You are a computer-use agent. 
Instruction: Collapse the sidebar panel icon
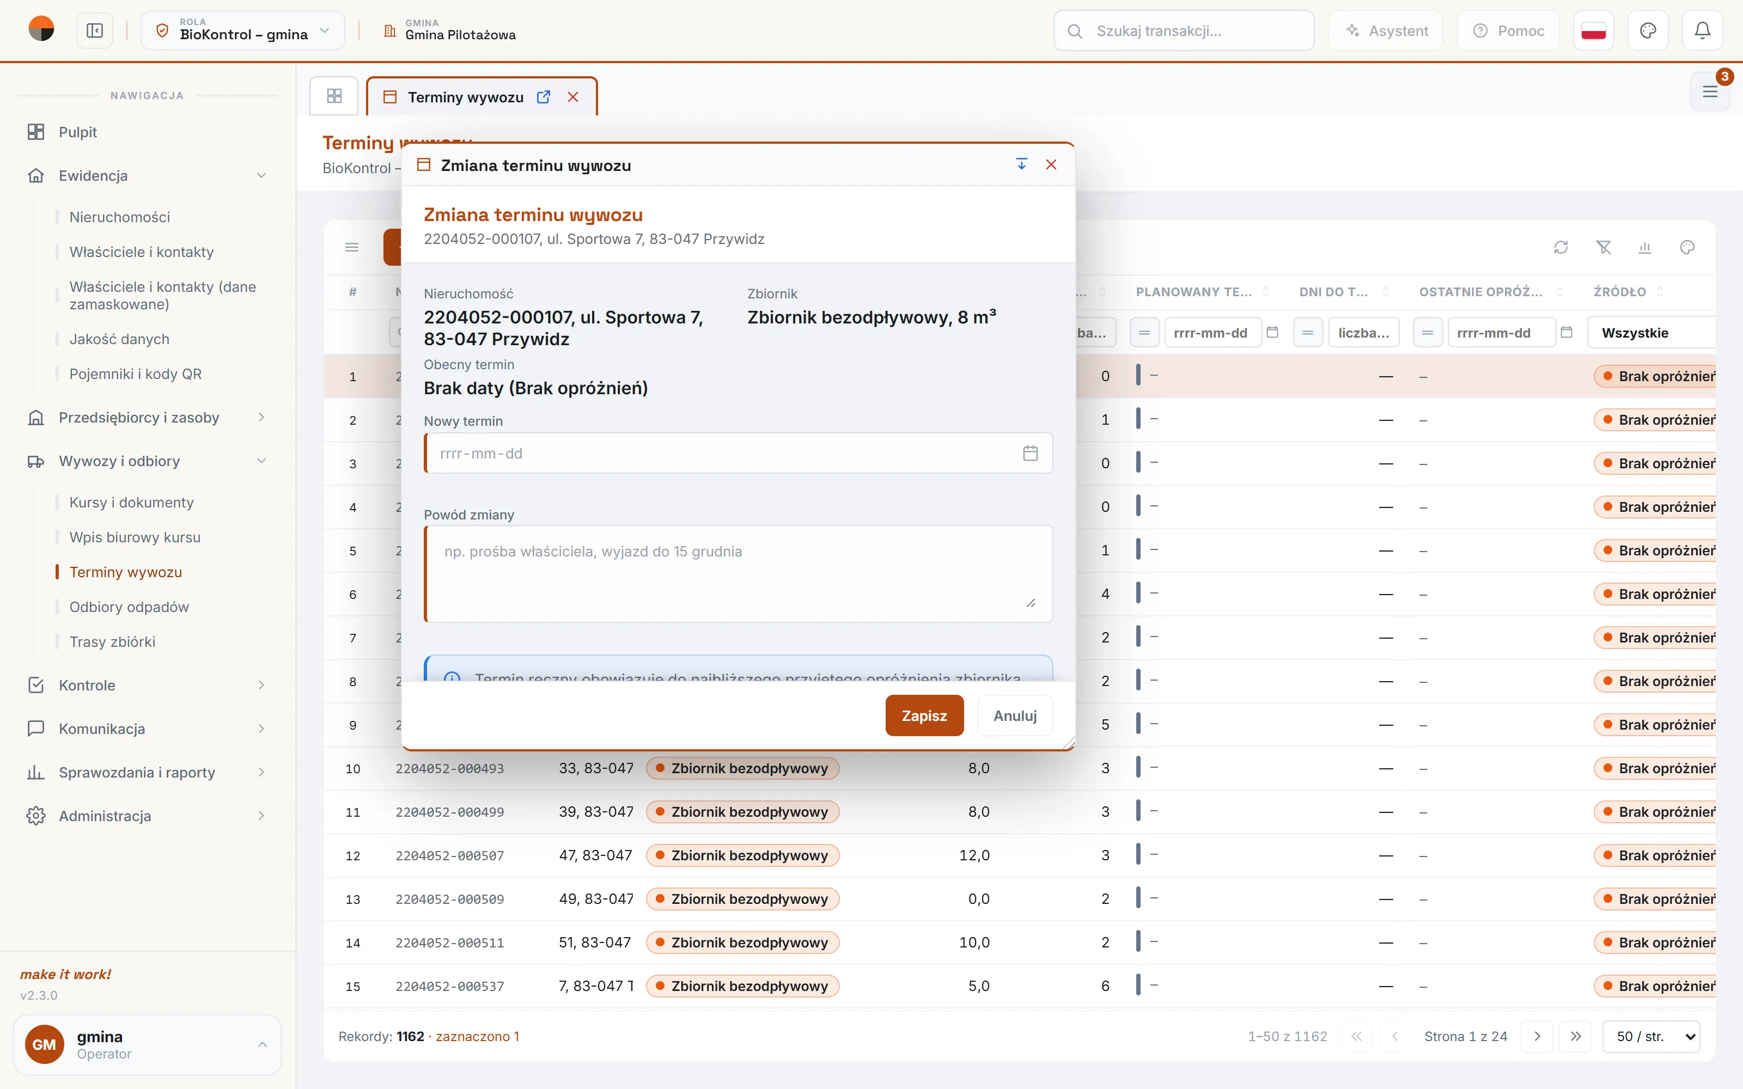point(95,31)
